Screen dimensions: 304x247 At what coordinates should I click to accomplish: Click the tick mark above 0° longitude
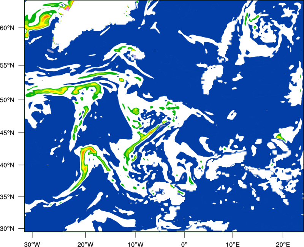coord(184,234)
